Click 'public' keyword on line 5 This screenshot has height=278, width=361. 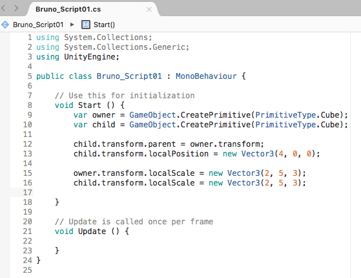coord(50,76)
